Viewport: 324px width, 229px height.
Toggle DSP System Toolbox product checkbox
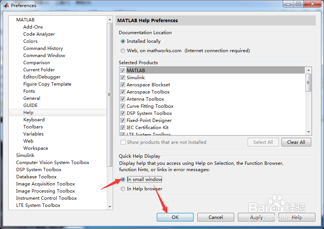pyautogui.click(x=123, y=113)
